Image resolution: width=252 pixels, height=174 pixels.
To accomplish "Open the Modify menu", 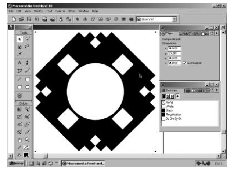I will click(x=39, y=11).
